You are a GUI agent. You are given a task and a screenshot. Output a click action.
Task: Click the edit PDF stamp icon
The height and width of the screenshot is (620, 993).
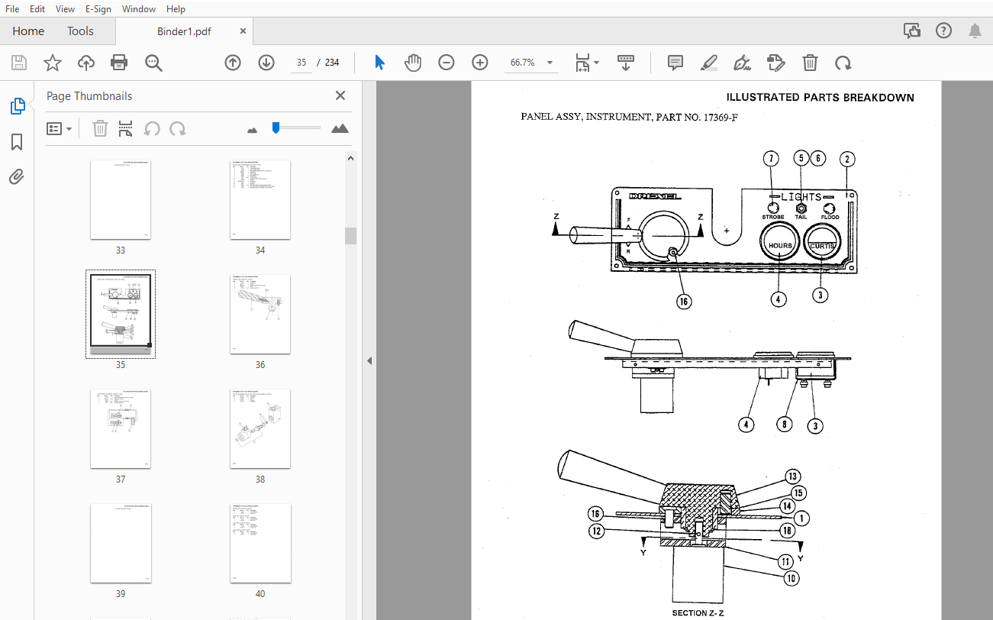pyautogui.click(x=776, y=63)
